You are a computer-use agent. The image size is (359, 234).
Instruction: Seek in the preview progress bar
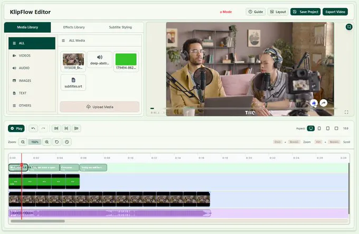pos(250,108)
